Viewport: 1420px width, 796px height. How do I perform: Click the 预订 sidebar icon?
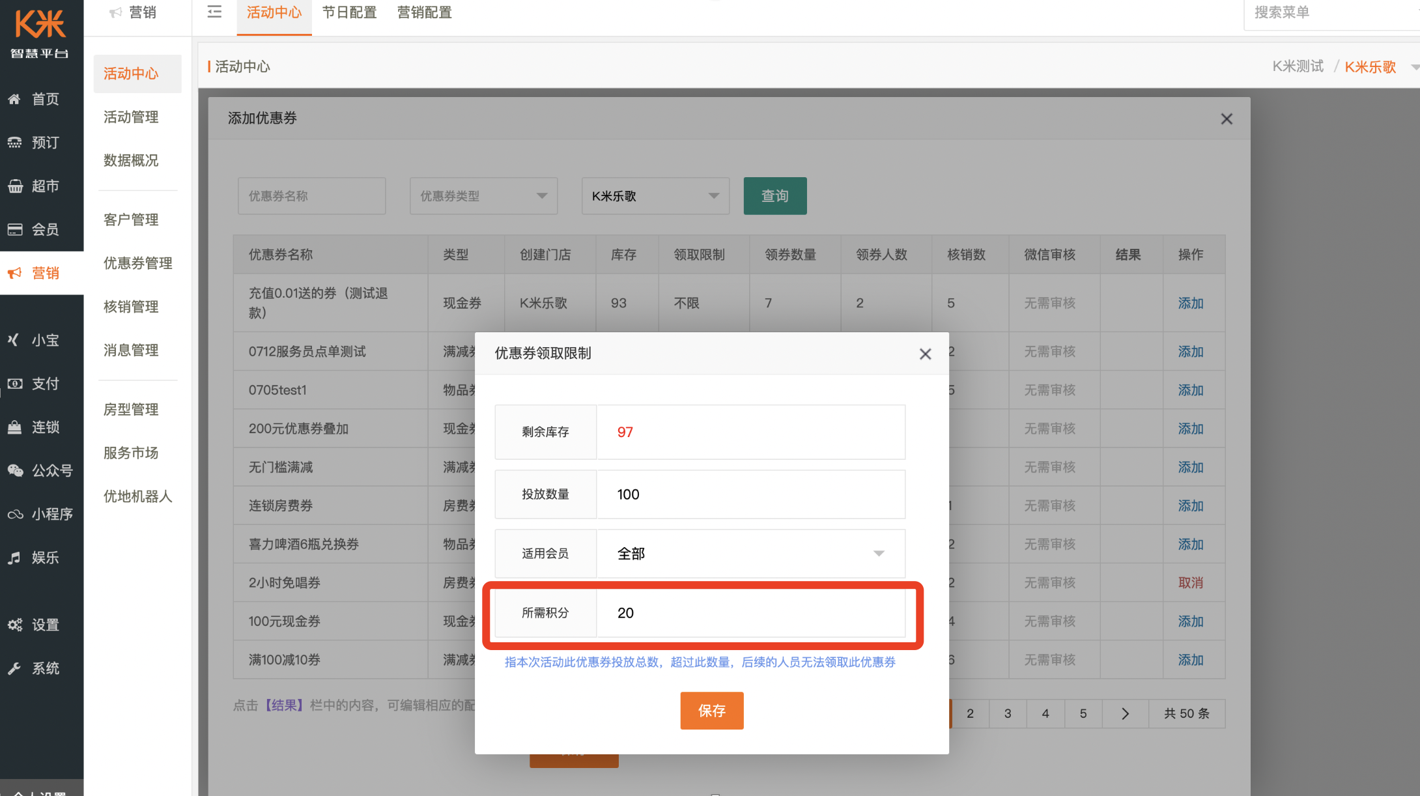14,143
